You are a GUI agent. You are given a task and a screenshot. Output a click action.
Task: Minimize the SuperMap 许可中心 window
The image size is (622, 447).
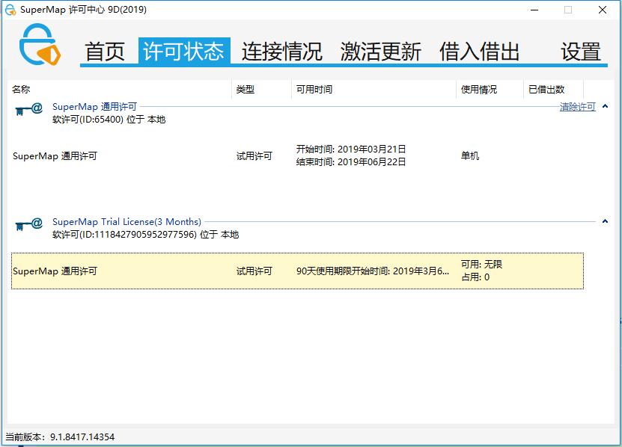pyautogui.click(x=534, y=10)
